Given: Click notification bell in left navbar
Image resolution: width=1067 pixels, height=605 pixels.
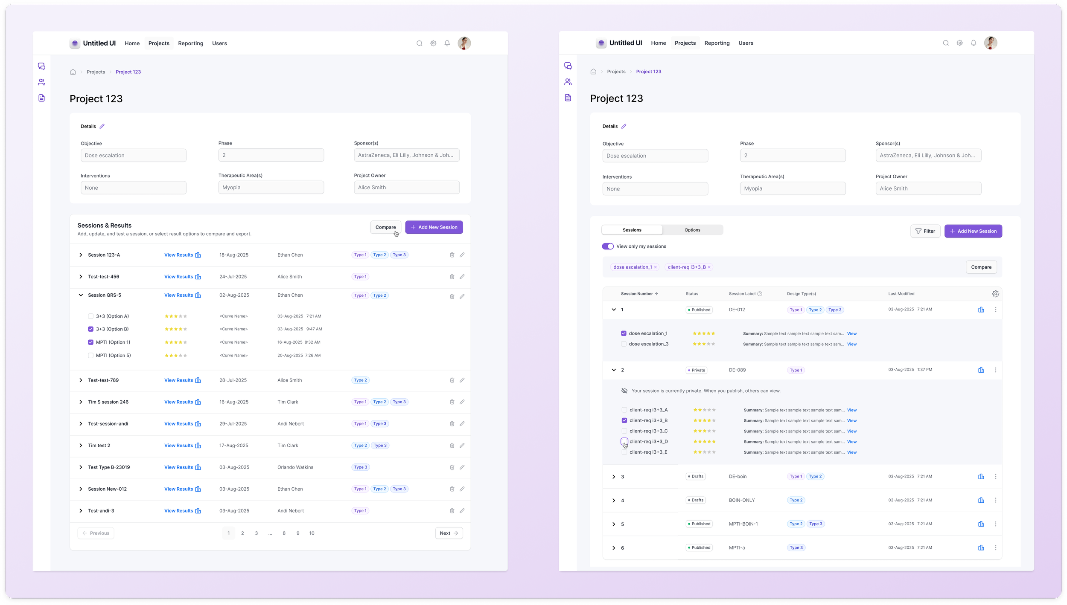Looking at the screenshot, I should 447,43.
